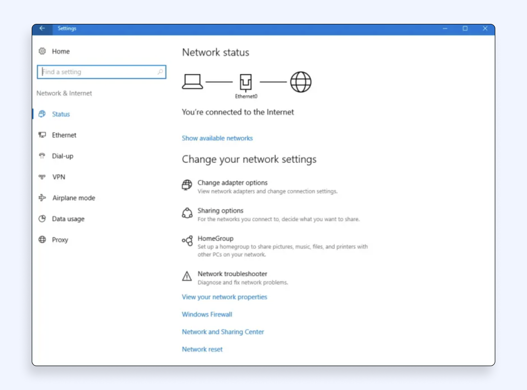
Task: Click the Network troubleshooter warning icon
Action: (x=187, y=276)
